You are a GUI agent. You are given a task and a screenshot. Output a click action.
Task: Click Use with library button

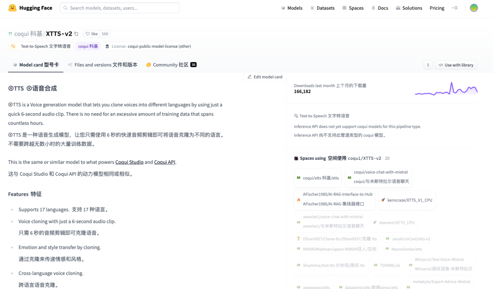(x=456, y=65)
